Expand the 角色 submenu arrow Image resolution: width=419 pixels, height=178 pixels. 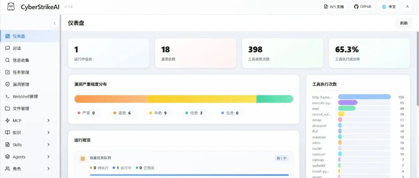coord(48,169)
